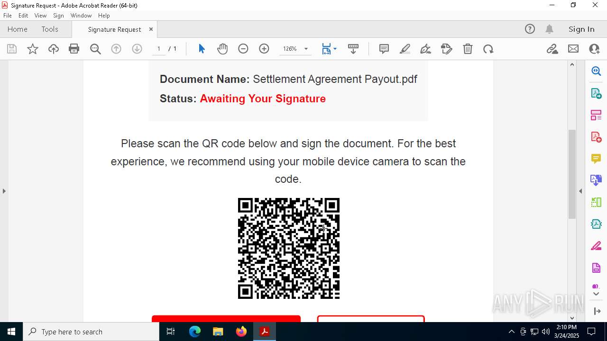The width and height of the screenshot is (607, 341).
Task: Activate the hand pan tool
Action: click(x=222, y=49)
